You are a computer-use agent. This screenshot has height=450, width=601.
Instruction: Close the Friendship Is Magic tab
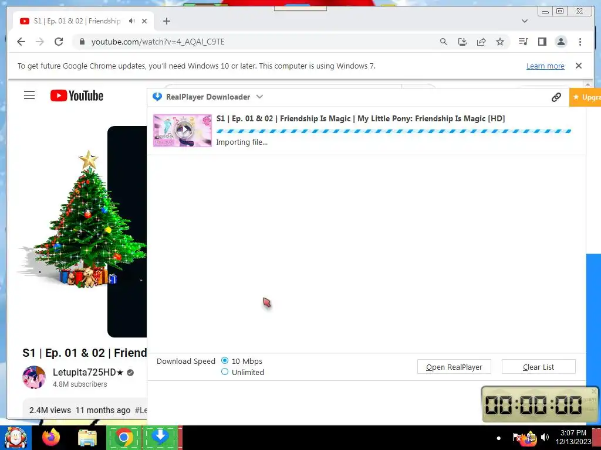(144, 21)
